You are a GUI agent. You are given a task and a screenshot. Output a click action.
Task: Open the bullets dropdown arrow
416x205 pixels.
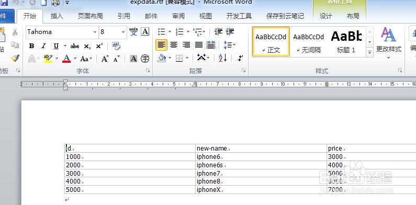click(170, 32)
